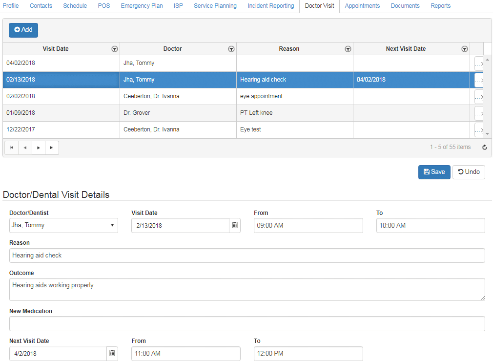Open the Appointments tab

(362, 6)
